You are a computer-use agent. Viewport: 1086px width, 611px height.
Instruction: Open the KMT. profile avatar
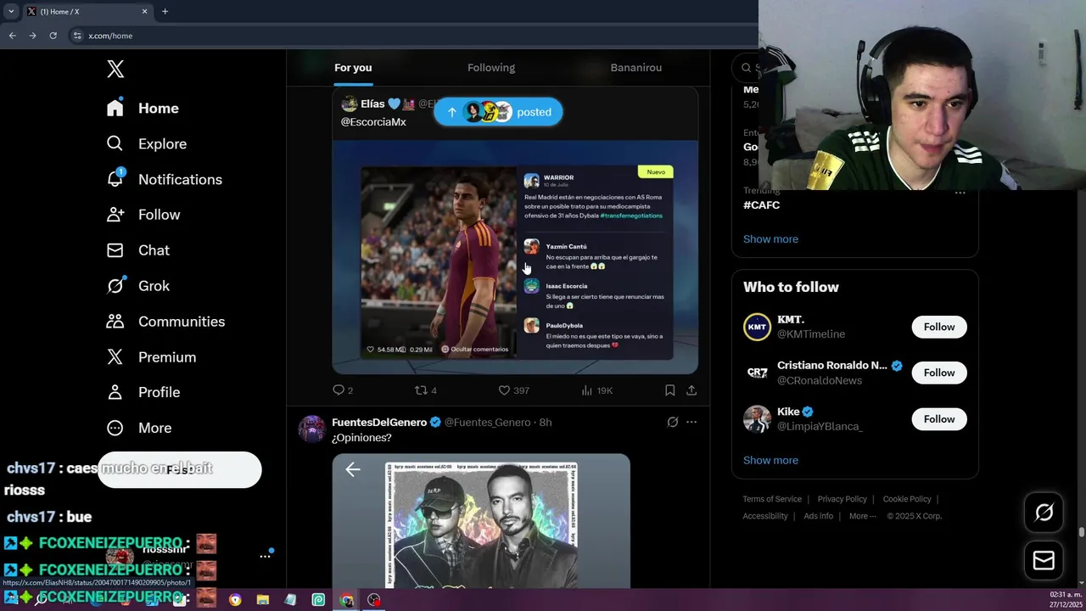click(x=757, y=327)
